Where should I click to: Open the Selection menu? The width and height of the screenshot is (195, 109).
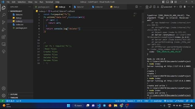[22, 2]
